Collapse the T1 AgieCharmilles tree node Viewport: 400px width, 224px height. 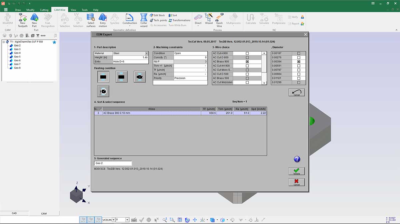pos(4,42)
